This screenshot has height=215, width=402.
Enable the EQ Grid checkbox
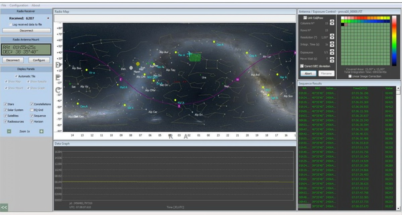click(x=32, y=110)
